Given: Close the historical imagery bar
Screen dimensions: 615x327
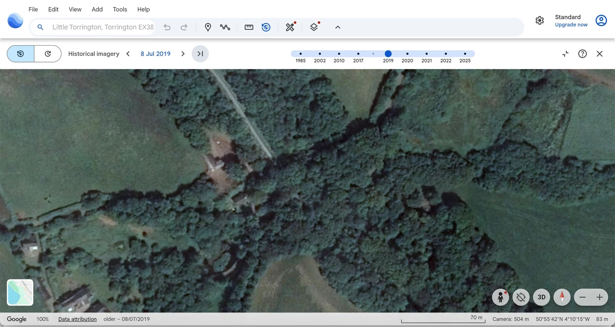Looking at the screenshot, I should click(600, 54).
